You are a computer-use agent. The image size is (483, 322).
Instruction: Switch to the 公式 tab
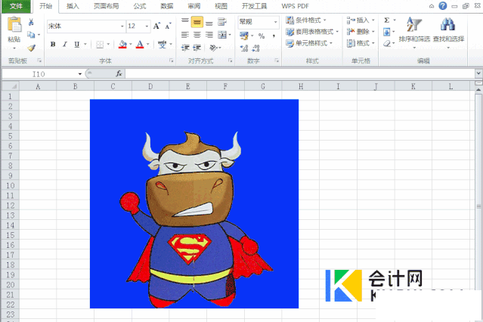pyautogui.click(x=140, y=6)
